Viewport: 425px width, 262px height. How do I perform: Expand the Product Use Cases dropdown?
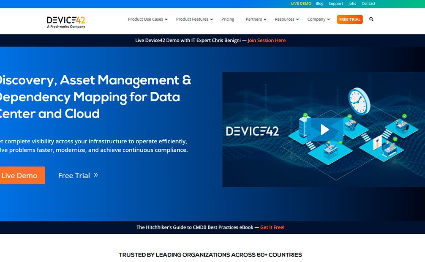147,19
